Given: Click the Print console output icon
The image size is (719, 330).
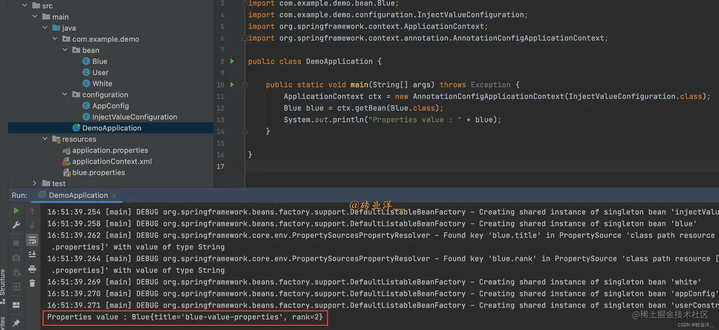Looking at the screenshot, I should point(32,269).
